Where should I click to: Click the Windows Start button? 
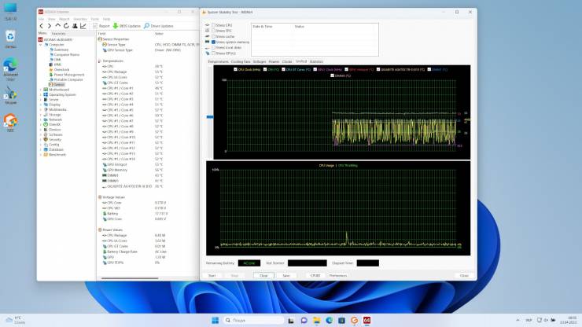[x=215, y=321]
